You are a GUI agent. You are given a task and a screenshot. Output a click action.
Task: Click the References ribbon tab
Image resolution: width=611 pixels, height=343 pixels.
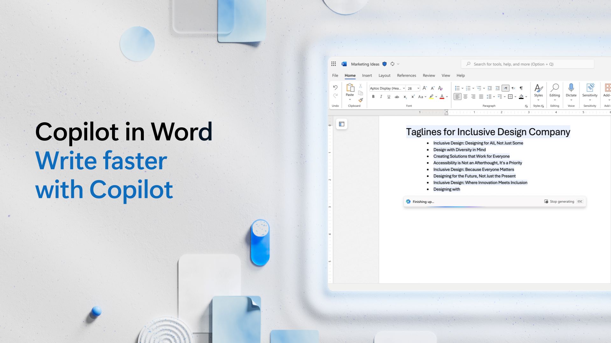406,75
